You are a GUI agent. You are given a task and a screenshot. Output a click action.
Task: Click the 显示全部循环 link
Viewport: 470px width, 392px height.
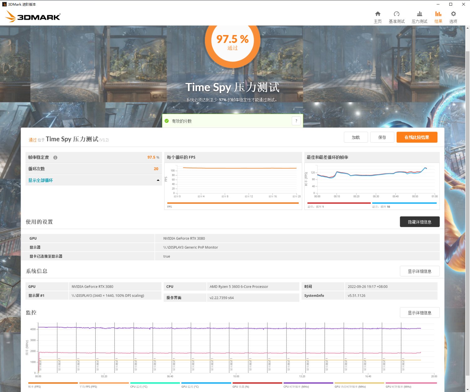pos(40,180)
